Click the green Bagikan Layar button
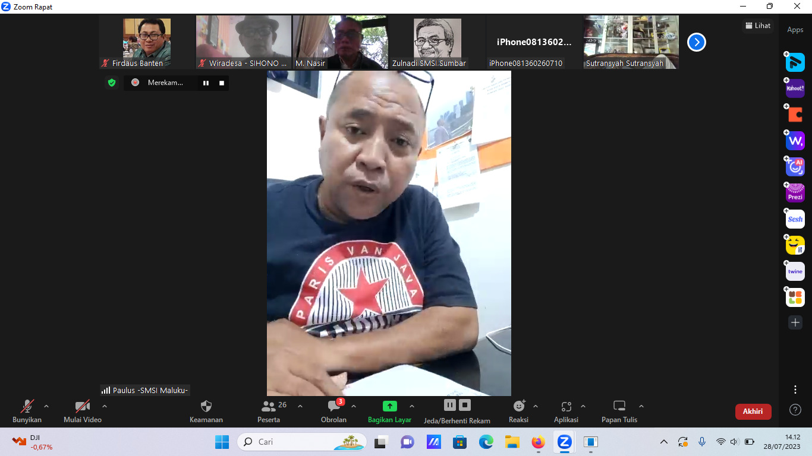812x456 pixels. coord(389,411)
